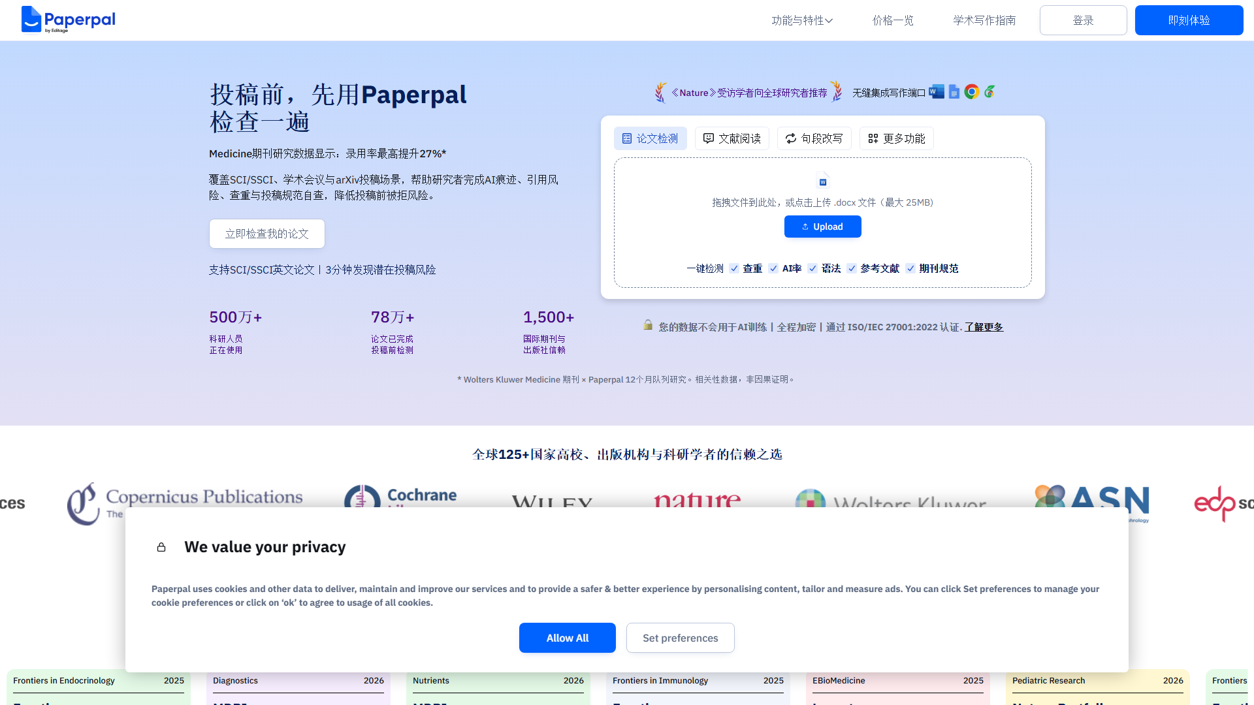Click the left laurel icon beside Nature
Image resolution: width=1254 pixels, height=705 pixels.
[x=661, y=92]
